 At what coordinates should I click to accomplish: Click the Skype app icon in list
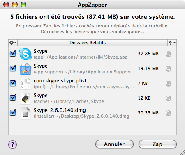point(25,54)
